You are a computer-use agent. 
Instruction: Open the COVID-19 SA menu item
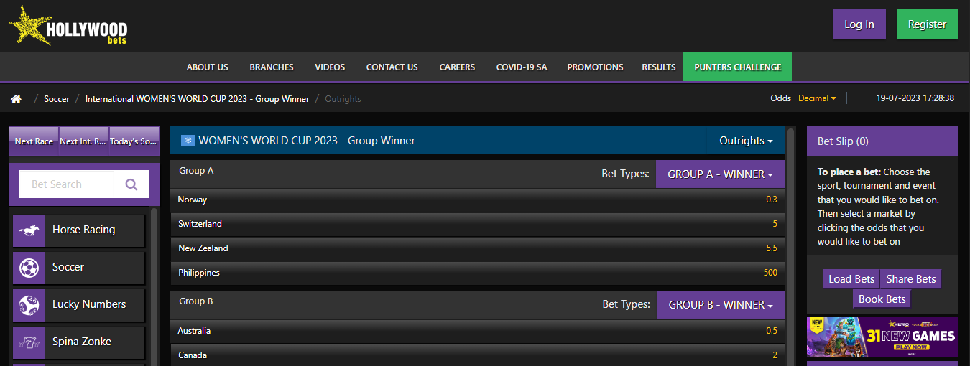[x=522, y=67]
